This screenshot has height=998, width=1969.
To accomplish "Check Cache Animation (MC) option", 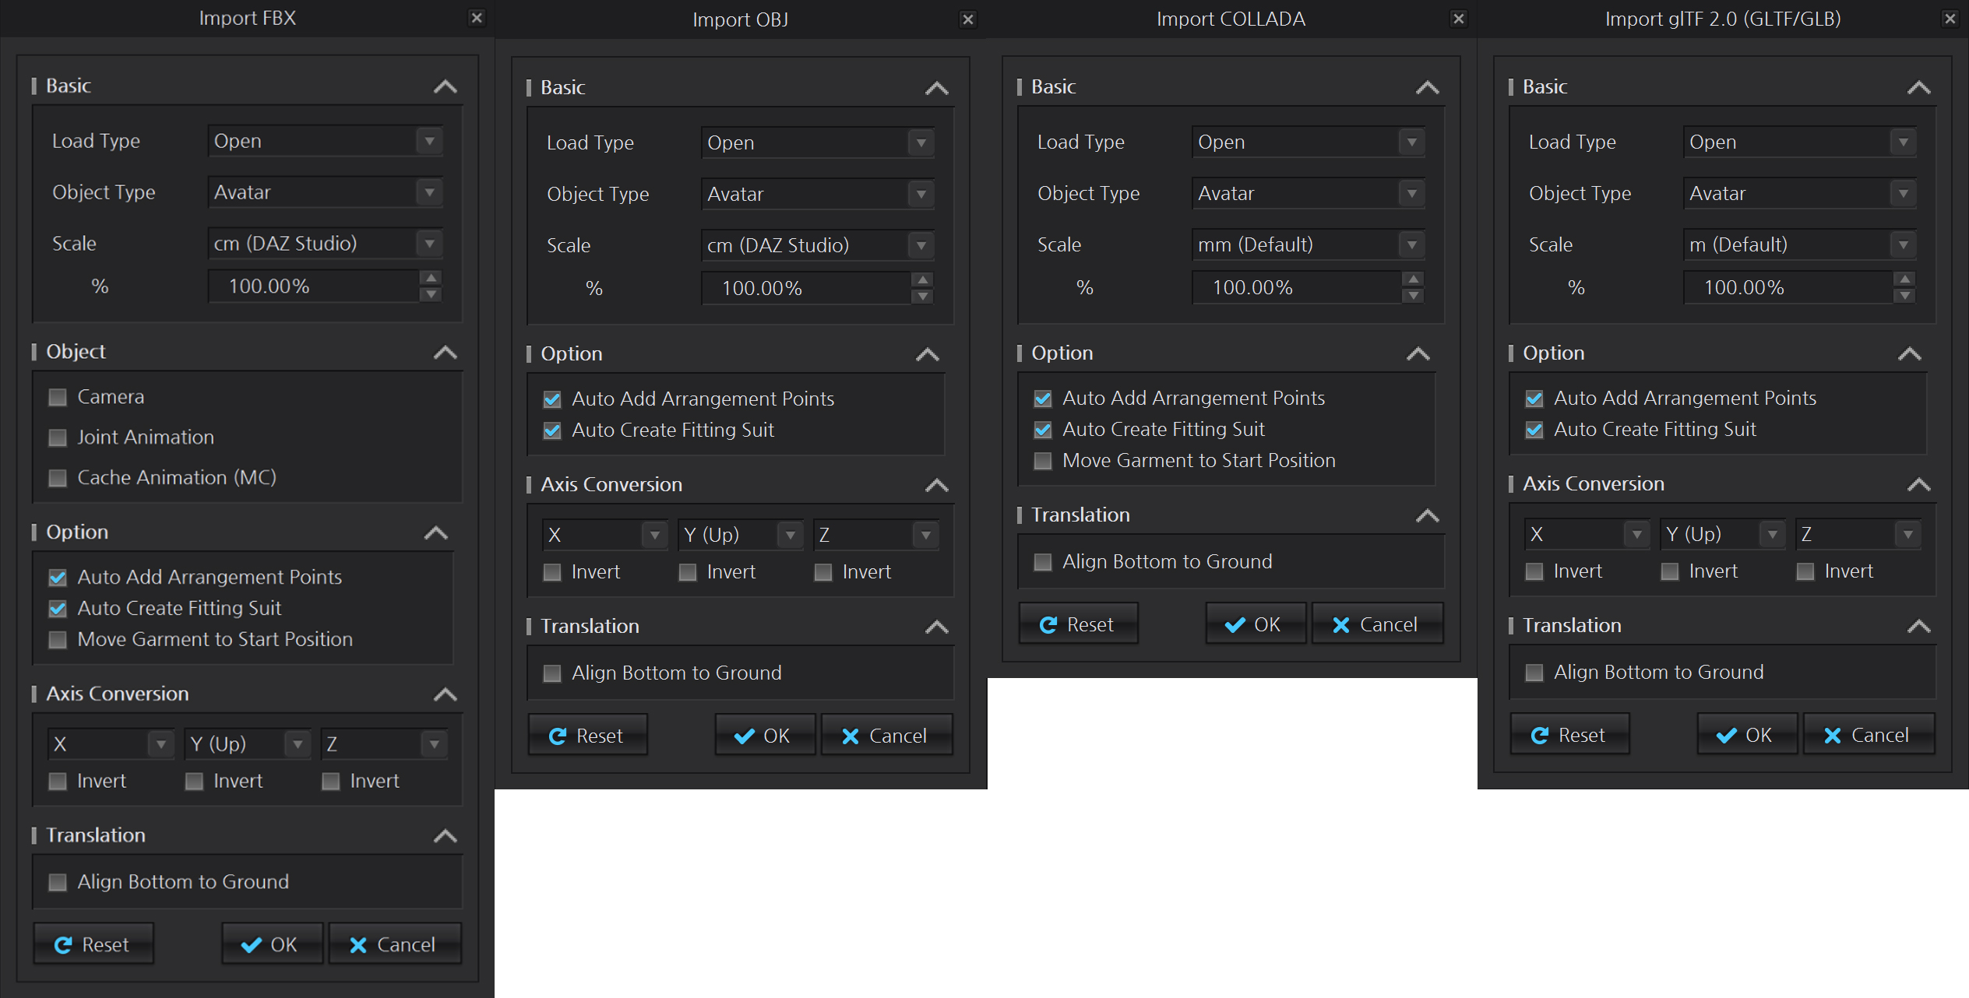I will click(x=58, y=478).
